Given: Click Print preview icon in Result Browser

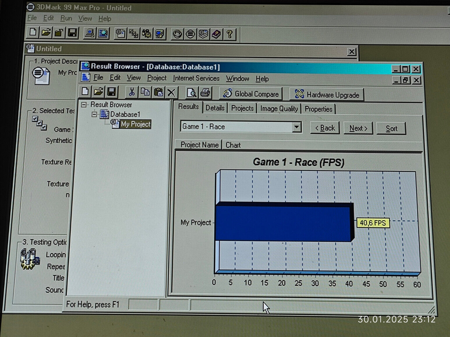Looking at the screenshot, I should tap(192, 93).
